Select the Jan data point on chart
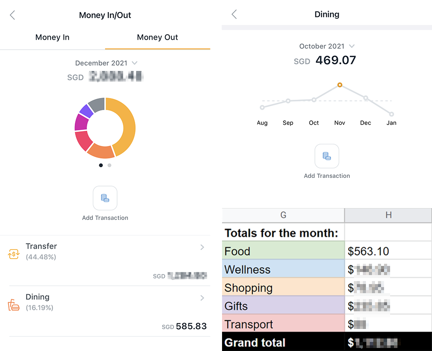This screenshot has height=351, width=432. click(391, 114)
